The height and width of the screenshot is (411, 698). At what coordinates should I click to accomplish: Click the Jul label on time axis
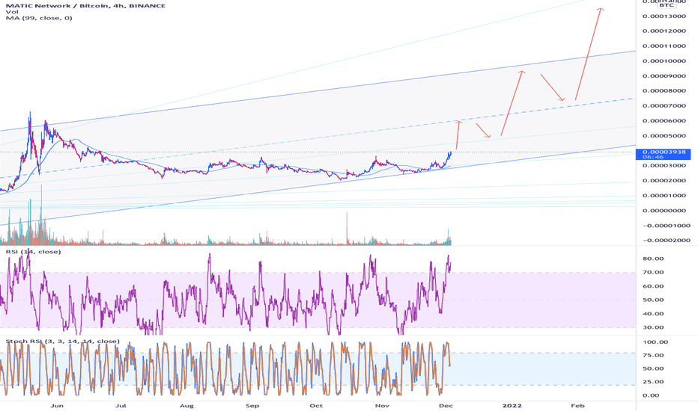click(121, 406)
